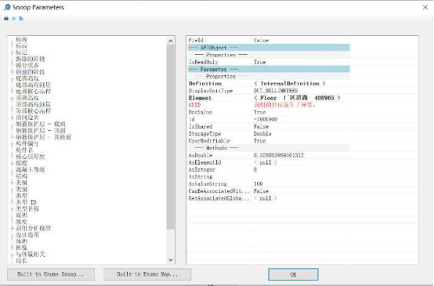Select the IsReadOnly field row

tap(269, 62)
